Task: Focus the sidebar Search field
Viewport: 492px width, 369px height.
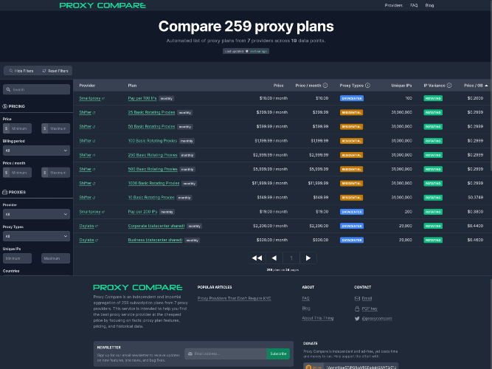Action: (36, 89)
